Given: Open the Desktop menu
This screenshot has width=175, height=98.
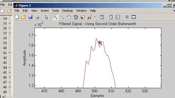Looking at the screenshot, I should pyautogui.click(x=68, y=11).
